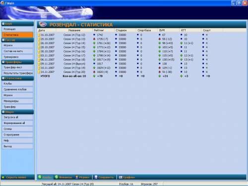Click the app icon in the title bar
Viewport: 248px width, 186px height.
tap(2, 3)
